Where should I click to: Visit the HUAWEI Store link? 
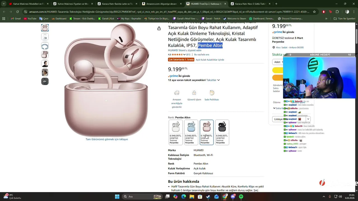[x=185, y=50]
